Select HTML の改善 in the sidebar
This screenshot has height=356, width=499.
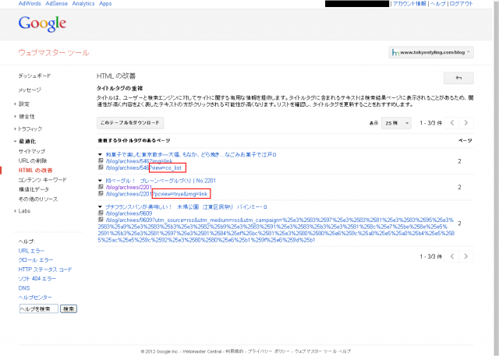35,171
